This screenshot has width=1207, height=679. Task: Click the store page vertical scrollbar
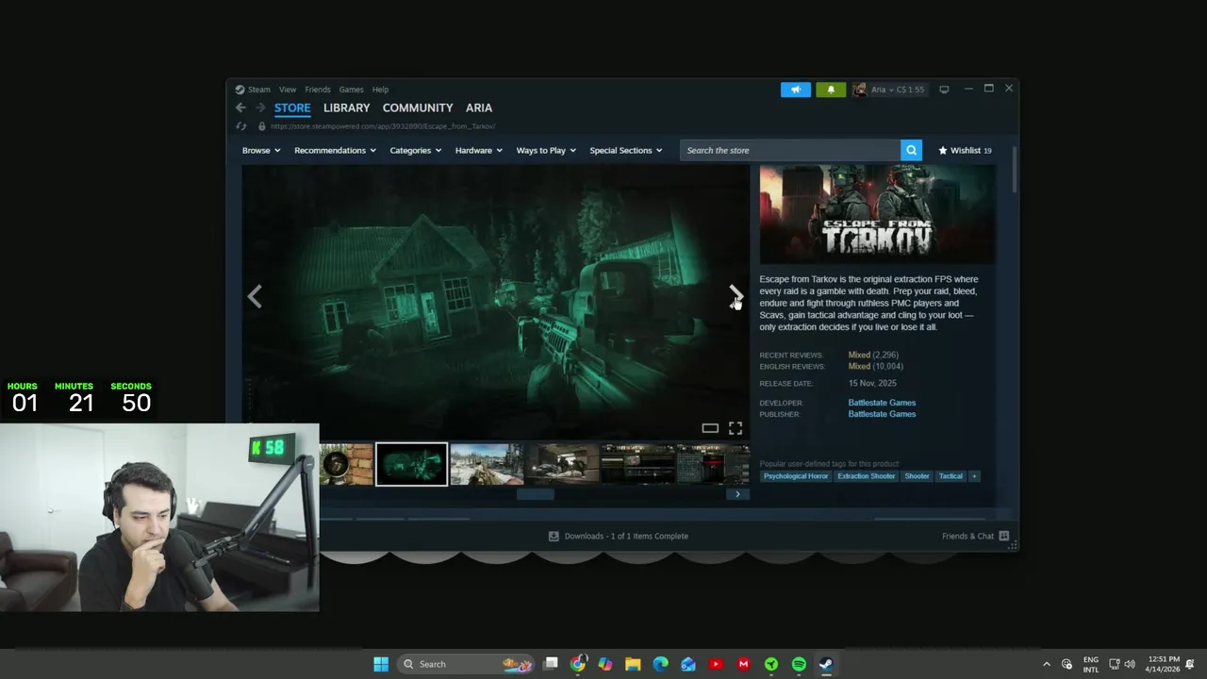coord(1015,170)
